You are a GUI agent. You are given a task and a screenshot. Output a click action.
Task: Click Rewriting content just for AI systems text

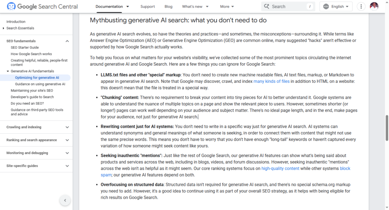137,126
